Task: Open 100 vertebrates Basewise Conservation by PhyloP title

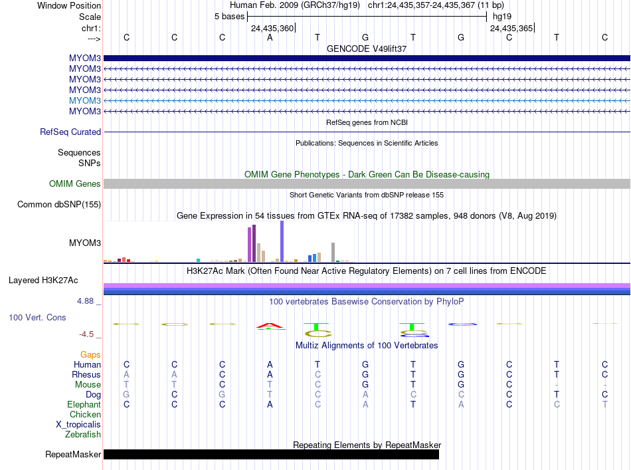Action: [x=367, y=302]
